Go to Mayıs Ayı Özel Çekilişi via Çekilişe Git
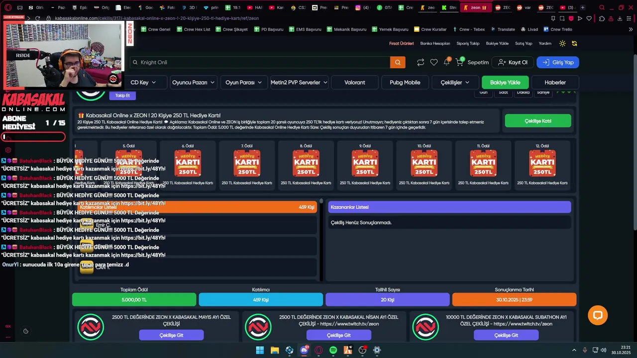 point(171,335)
